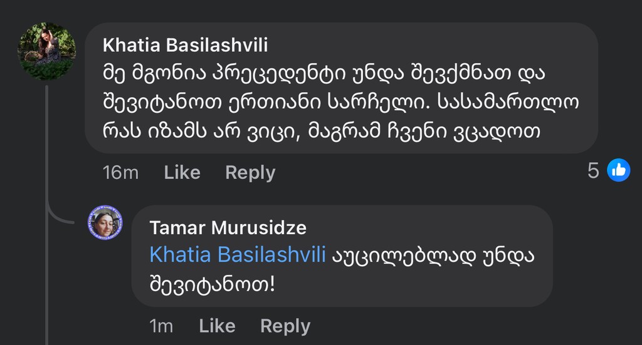
Task: Reply to Tamar Murusidze's comment
Action: pos(285,326)
